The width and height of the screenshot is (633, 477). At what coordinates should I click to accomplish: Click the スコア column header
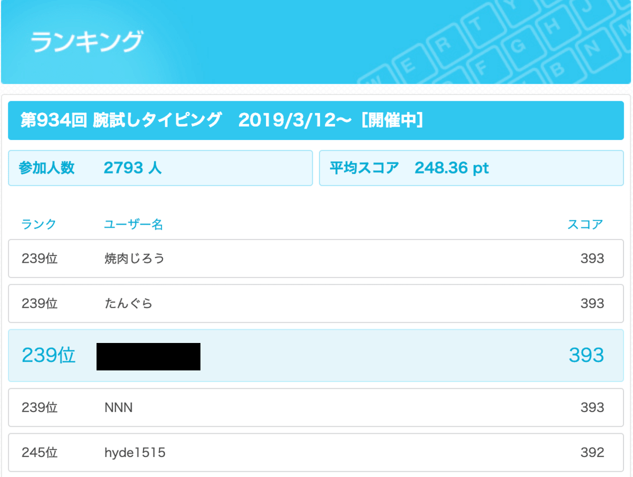585,224
